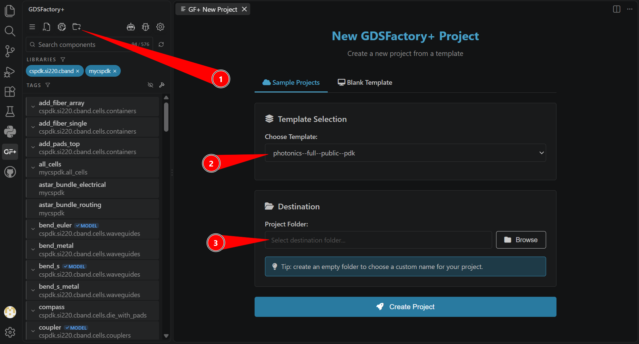Click the new project folder icon

pyautogui.click(x=76, y=27)
